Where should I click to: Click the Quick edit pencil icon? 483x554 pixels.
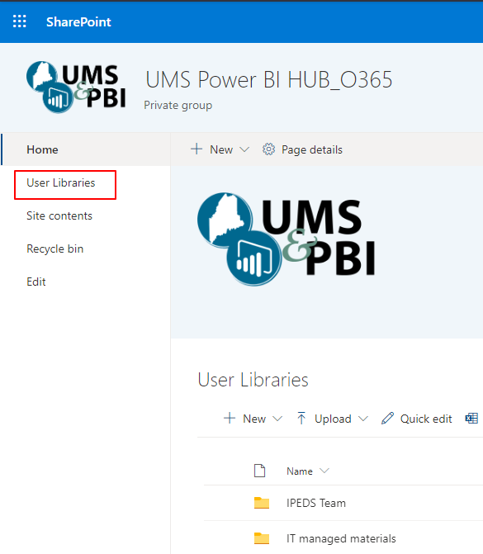pos(387,419)
